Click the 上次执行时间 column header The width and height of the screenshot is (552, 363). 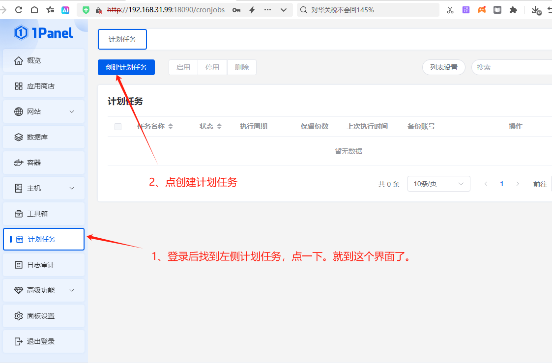367,126
